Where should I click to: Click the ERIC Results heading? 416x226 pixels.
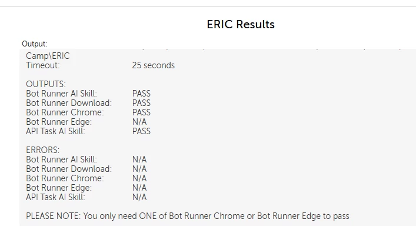tap(241, 24)
